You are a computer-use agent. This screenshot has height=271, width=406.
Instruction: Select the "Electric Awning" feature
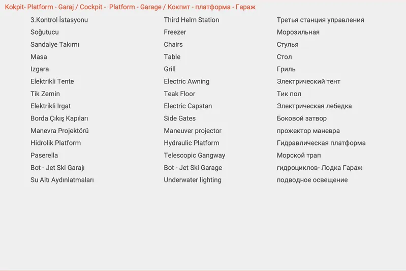pyautogui.click(x=186, y=81)
